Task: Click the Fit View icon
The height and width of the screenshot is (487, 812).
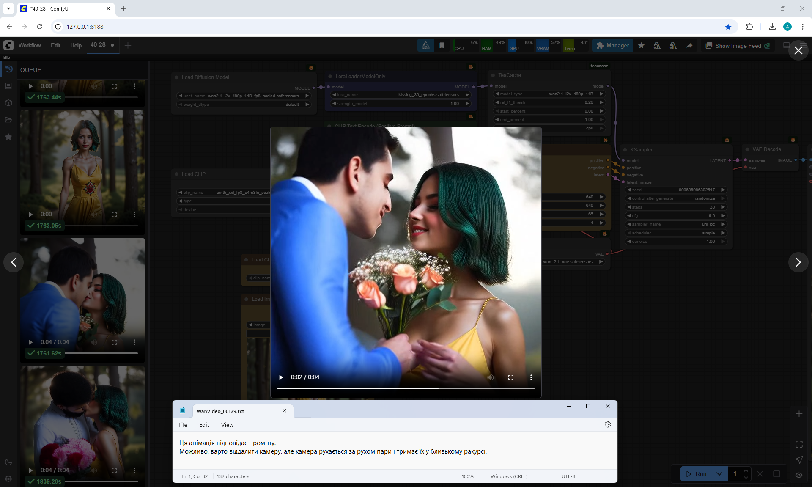Action: point(799,444)
